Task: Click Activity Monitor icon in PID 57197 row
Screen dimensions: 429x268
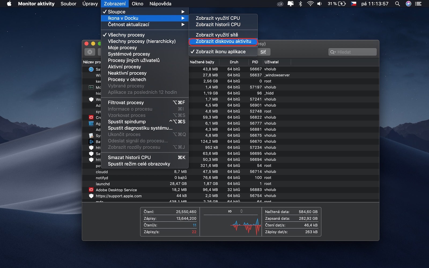Action: coord(91,87)
